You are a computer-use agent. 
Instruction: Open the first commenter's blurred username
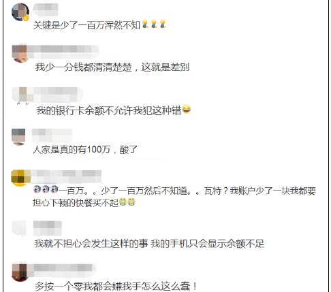pyautogui.click(x=46, y=10)
